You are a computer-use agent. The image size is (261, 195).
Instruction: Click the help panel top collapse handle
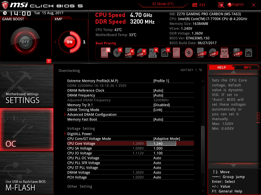tap(233, 72)
